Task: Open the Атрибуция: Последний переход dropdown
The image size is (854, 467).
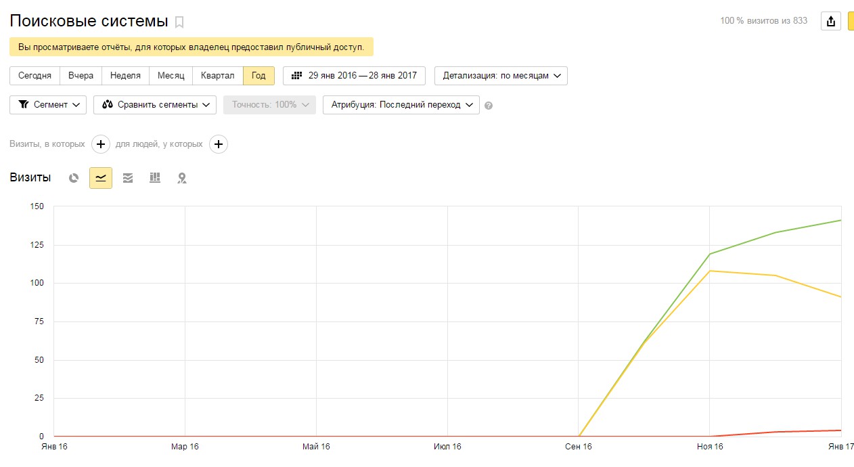Action: coord(401,105)
